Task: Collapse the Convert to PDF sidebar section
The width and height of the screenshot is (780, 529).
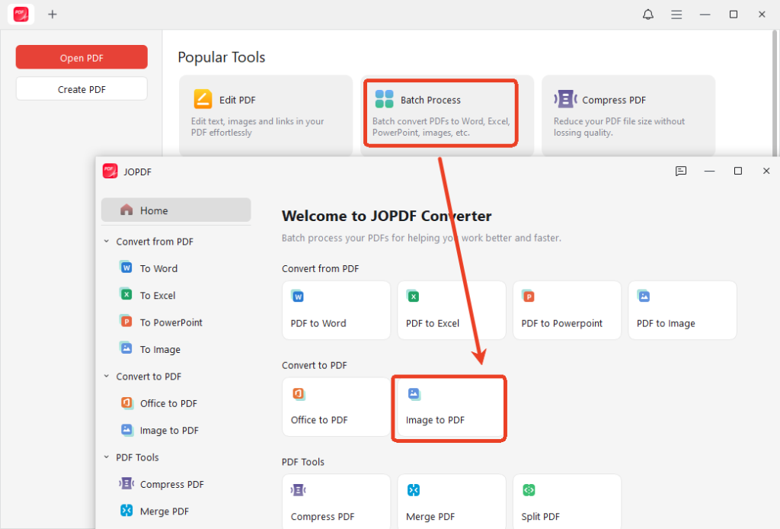Action: 107,377
